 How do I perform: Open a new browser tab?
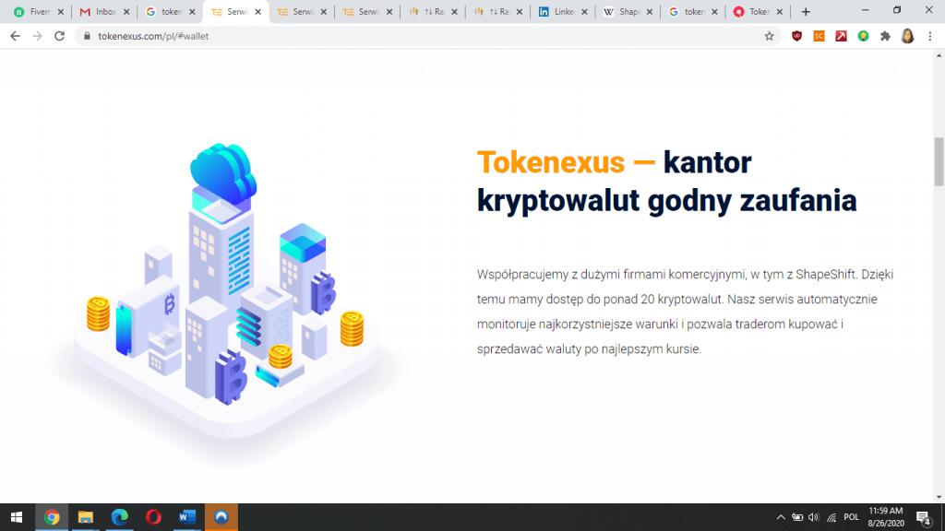[x=806, y=11]
